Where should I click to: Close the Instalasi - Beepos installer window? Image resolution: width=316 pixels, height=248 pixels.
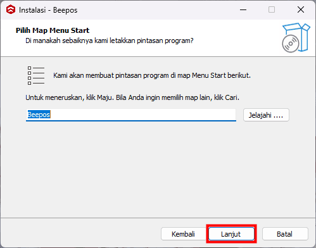(301, 9)
